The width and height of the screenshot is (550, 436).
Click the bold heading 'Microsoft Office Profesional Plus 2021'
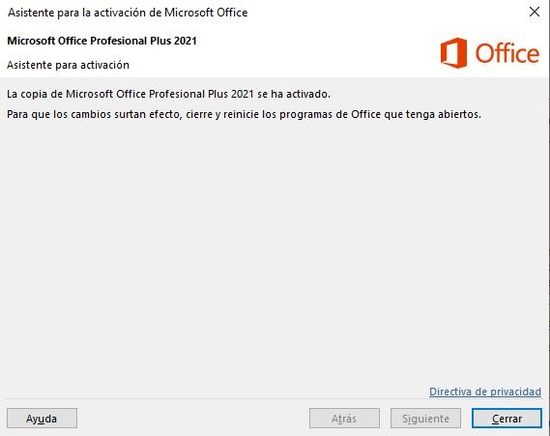[x=101, y=41]
